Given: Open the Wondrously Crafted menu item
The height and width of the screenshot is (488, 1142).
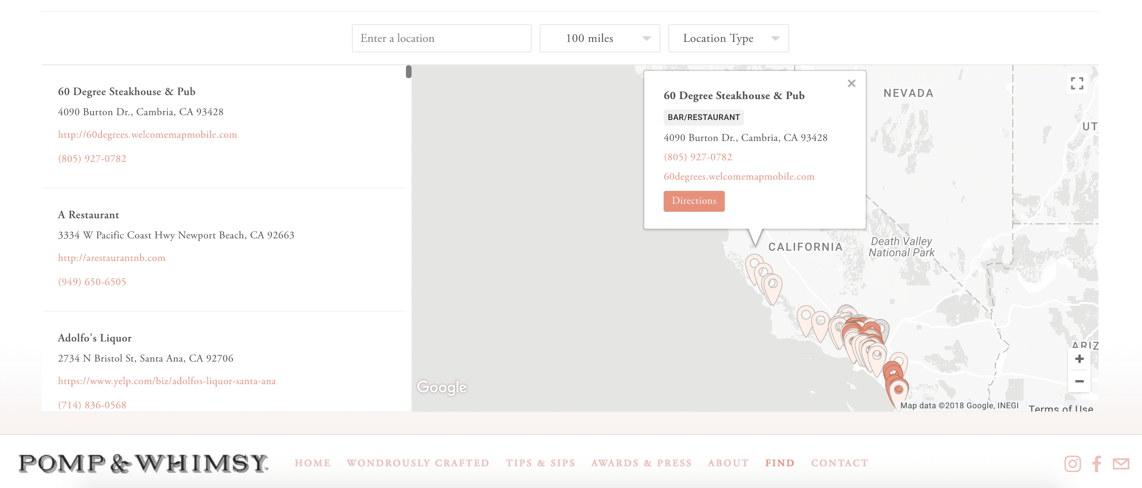Looking at the screenshot, I should pos(418,463).
